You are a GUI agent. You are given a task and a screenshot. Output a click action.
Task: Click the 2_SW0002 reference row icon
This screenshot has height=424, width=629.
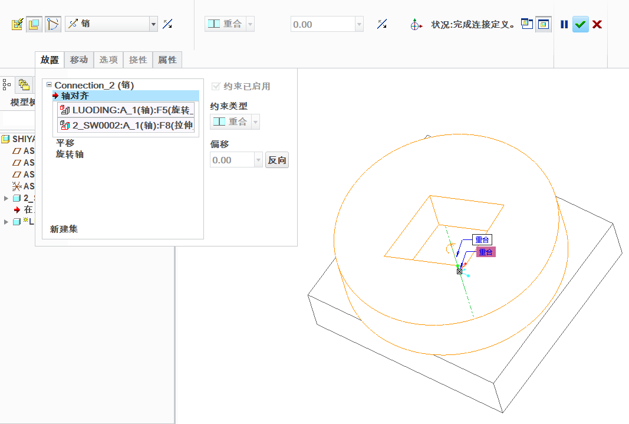pos(65,126)
